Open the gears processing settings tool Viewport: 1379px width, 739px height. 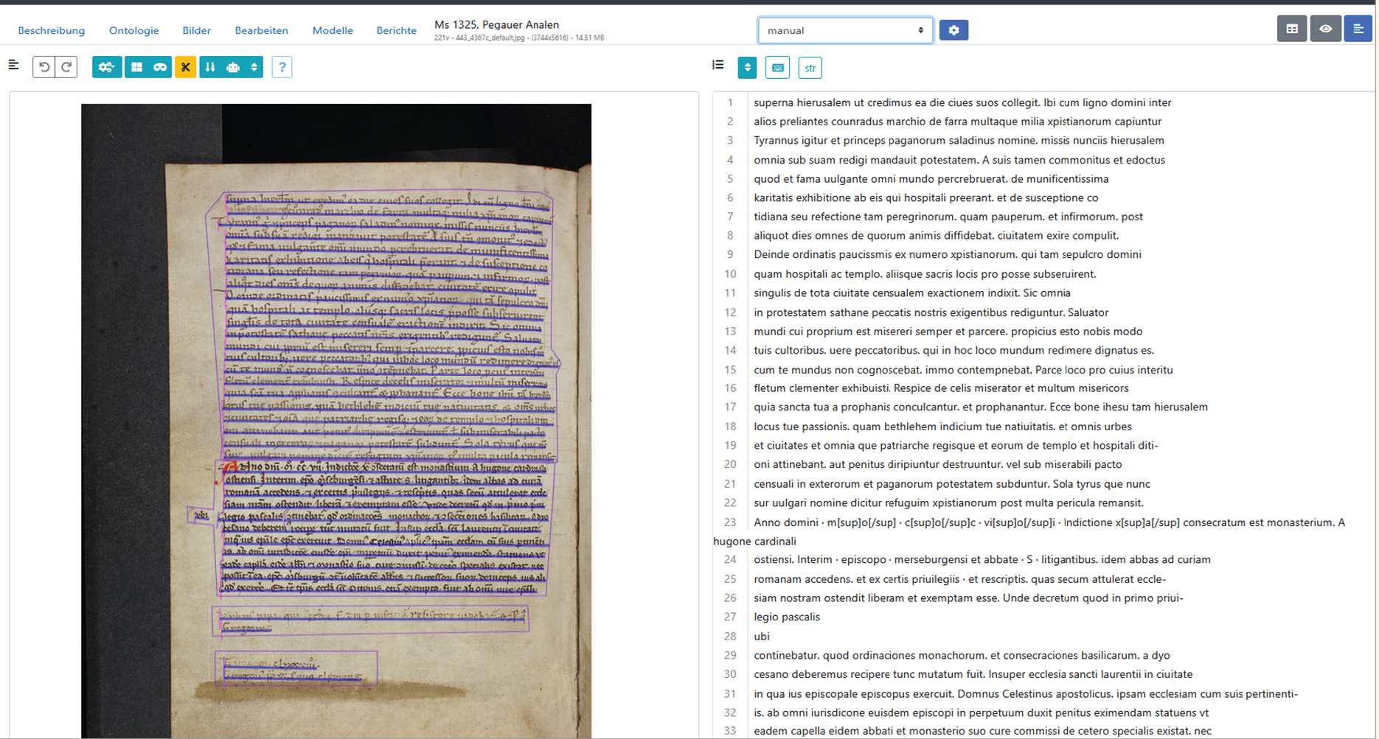tap(107, 67)
